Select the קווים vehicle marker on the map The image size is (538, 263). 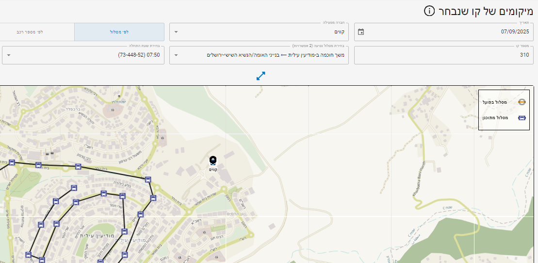coord(213,161)
